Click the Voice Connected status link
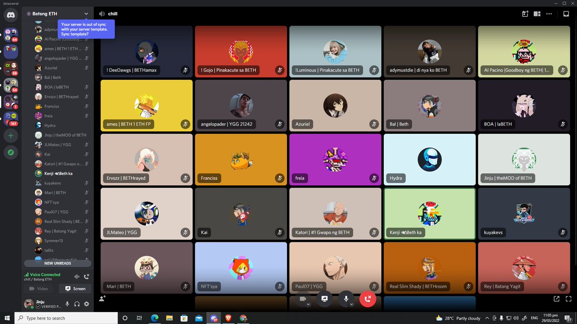The width and height of the screenshot is (577, 324). click(45, 275)
